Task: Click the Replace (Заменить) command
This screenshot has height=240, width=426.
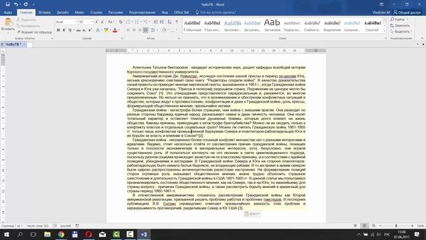Action: click(399, 25)
